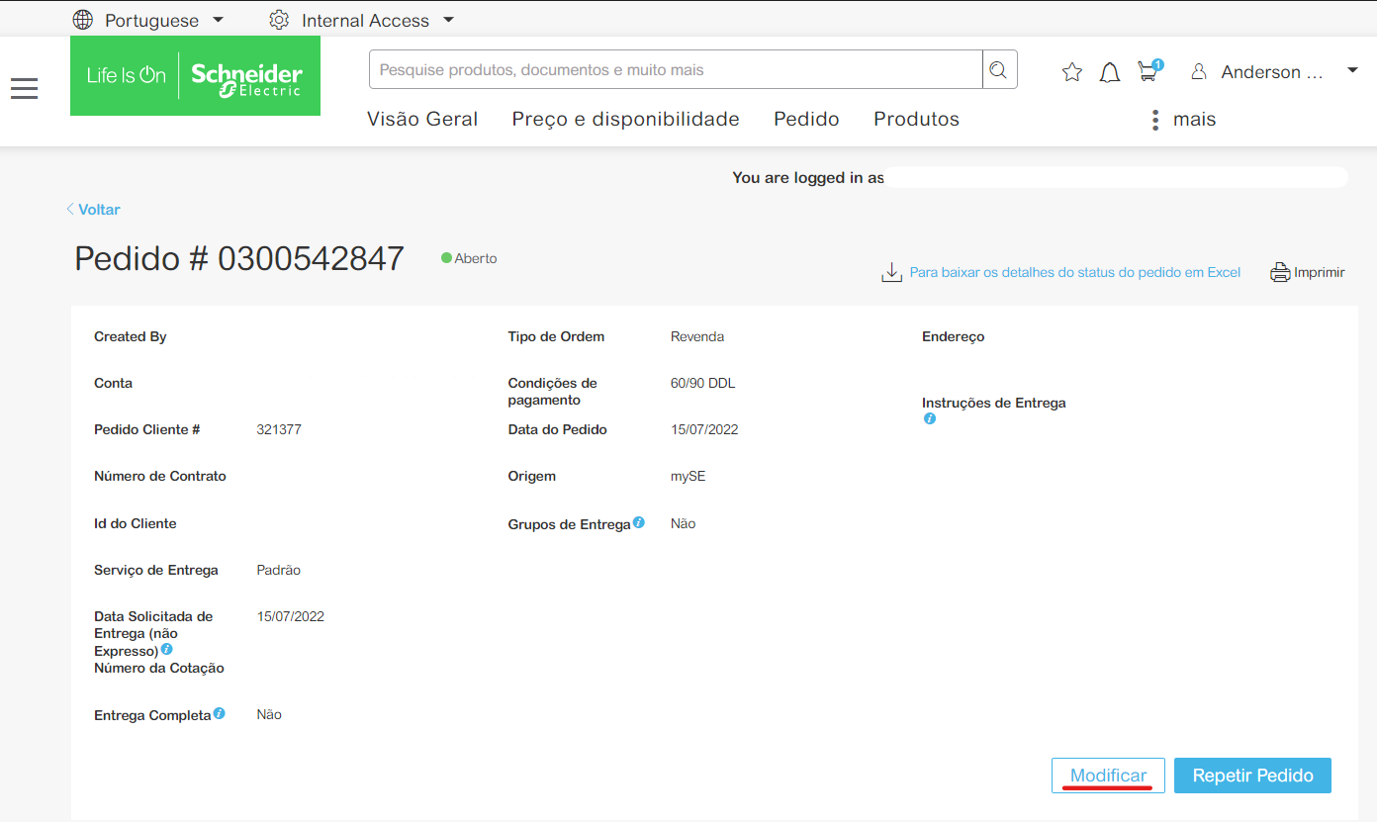The image size is (1377, 823).
Task: Show info for Entrega Completa
Action: (x=219, y=713)
